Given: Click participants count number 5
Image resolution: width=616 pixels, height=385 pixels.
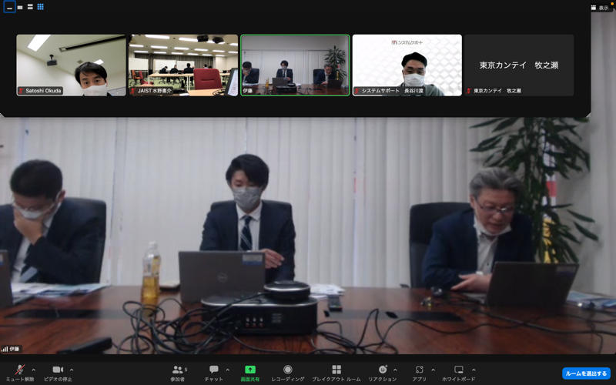Looking at the screenshot, I should [x=186, y=370].
